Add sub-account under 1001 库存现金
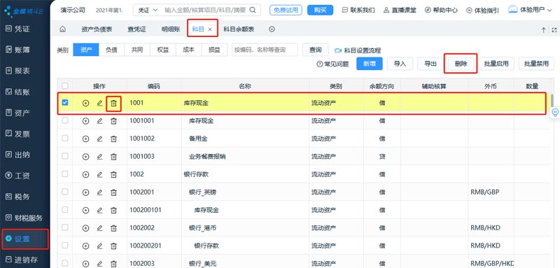 (x=85, y=103)
